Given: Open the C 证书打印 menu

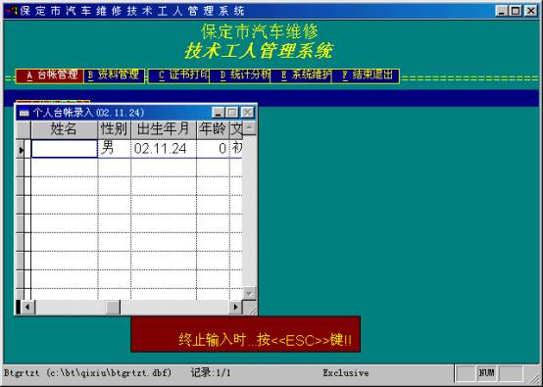Looking at the screenshot, I should coord(179,75).
